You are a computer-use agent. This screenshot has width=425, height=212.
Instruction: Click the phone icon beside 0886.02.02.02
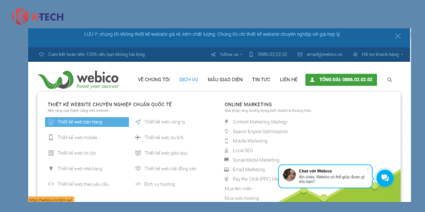[x=251, y=55]
